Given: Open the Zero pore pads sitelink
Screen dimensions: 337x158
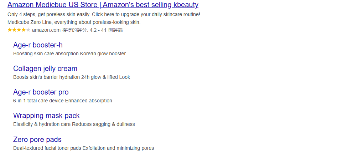Looking at the screenshot, I should click(x=37, y=139).
